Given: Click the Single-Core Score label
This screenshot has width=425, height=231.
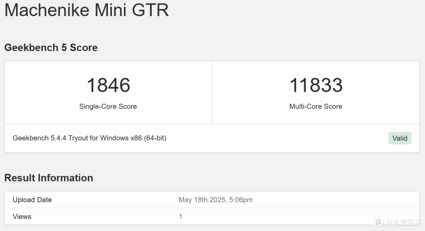Looking at the screenshot, I should point(108,106).
